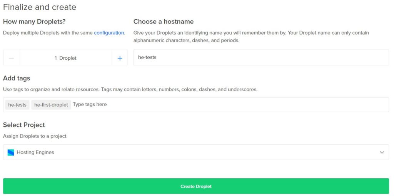
Task: Click the Add tags heading
Action: pos(17,78)
